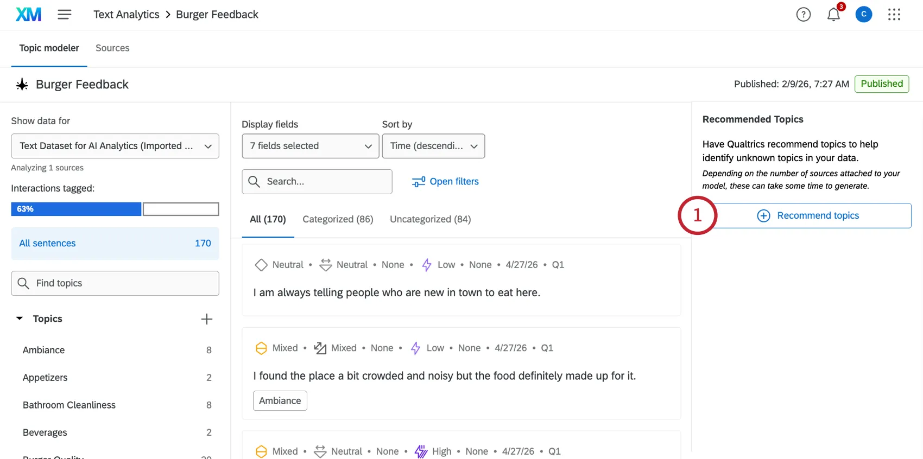Select the All (170) tab
The width and height of the screenshot is (923, 459).
click(x=268, y=219)
